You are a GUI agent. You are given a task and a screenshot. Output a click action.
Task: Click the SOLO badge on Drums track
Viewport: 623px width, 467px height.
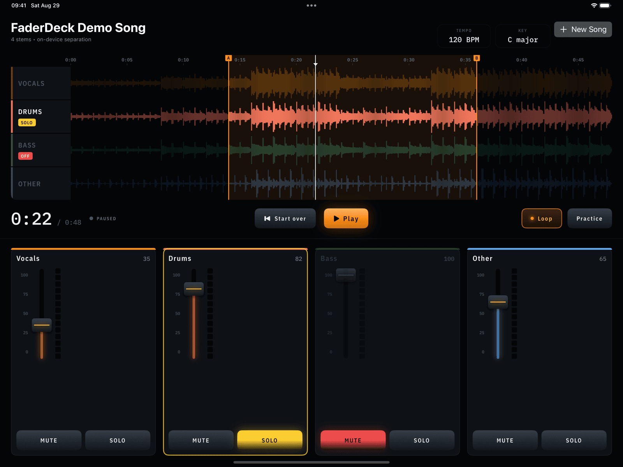[x=27, y=123]
